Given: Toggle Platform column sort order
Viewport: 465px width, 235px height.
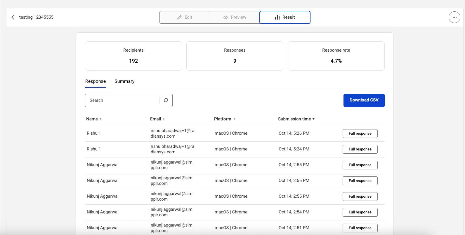Looking at the screenshot, I should pos(234,119).
